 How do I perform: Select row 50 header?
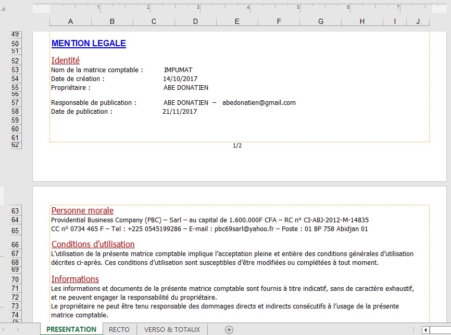pos(15,44)
